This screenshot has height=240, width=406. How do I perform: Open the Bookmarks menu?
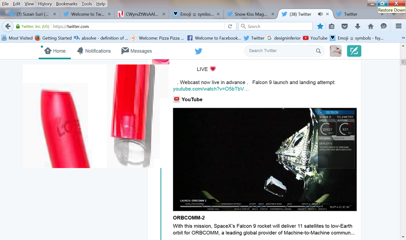67,4
